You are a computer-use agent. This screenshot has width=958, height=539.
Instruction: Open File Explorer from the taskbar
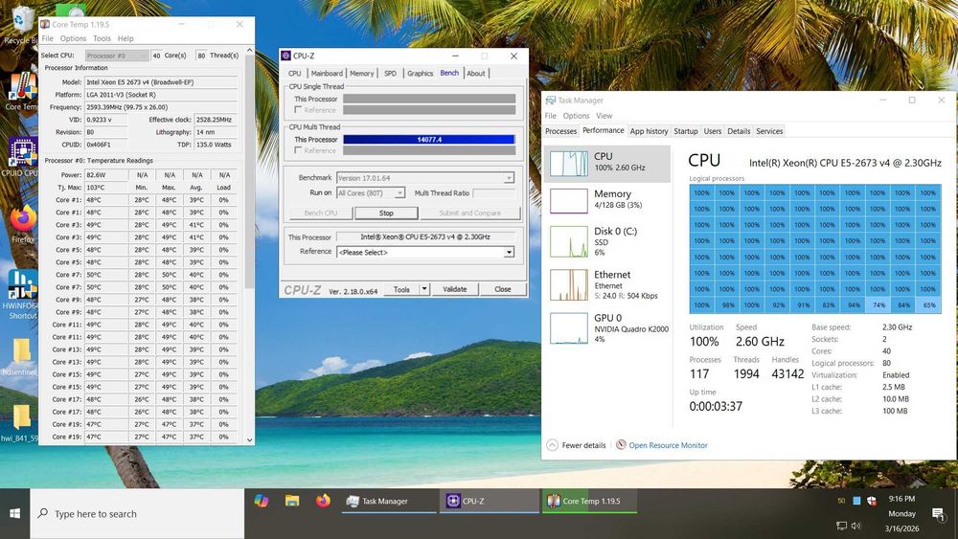[x=292, y=501]
